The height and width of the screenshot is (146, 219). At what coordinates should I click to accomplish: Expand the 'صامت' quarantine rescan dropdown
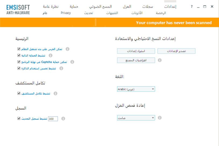[x=136, y=118]
